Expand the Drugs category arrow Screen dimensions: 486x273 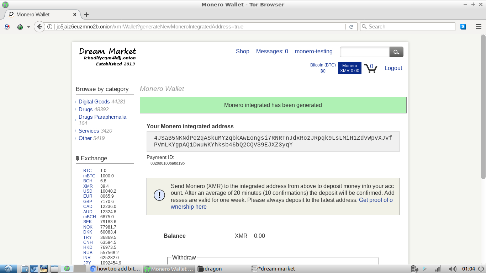pos(75,109)
